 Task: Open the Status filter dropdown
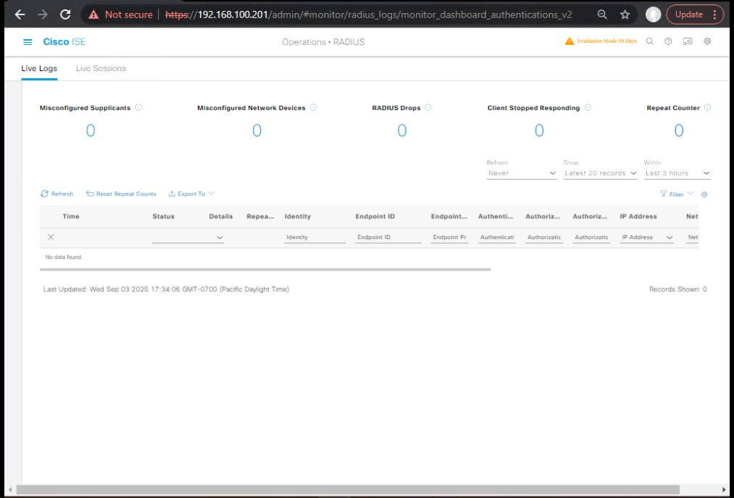point(188,238)
